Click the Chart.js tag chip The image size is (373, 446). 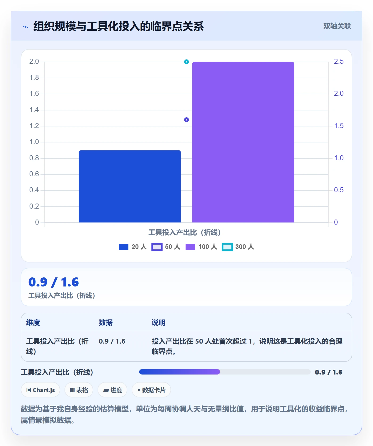coord(40,390)
